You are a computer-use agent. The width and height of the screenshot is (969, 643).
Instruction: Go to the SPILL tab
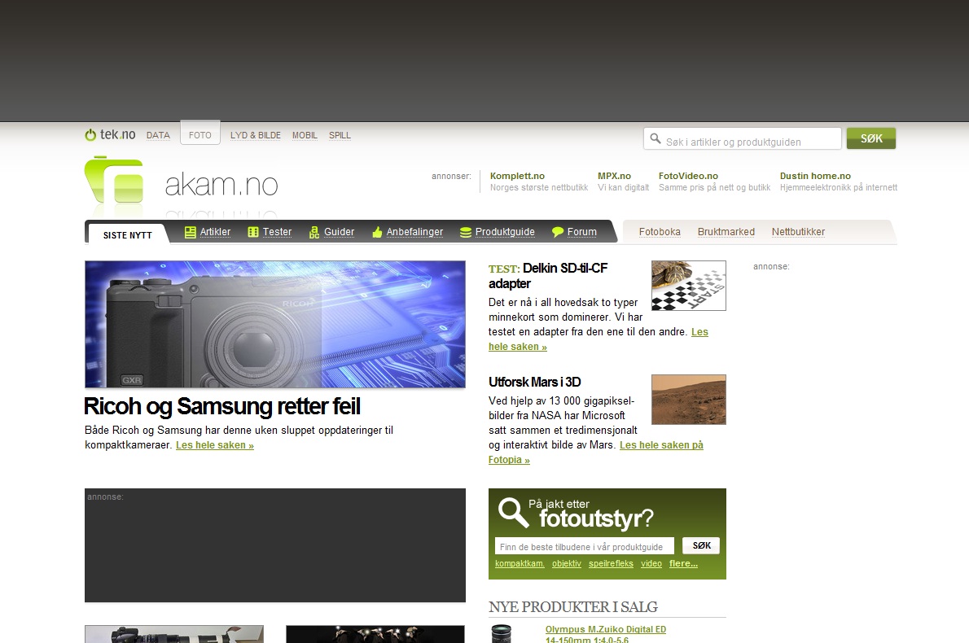click(x=340, y=135)
